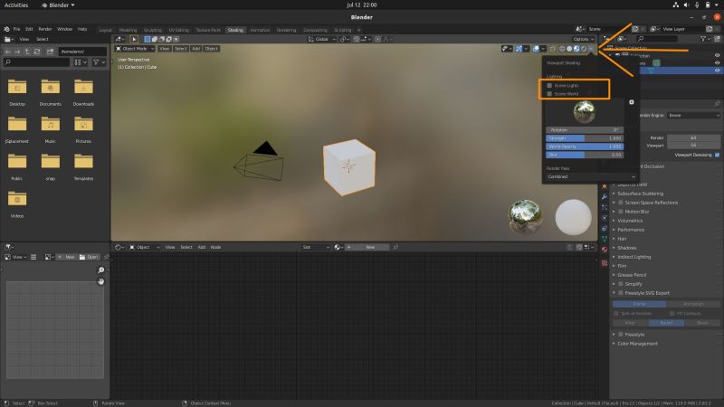Viewport: 724px width, 407px height.
Task: Open Particles properties tab
Action: point(605,208)
